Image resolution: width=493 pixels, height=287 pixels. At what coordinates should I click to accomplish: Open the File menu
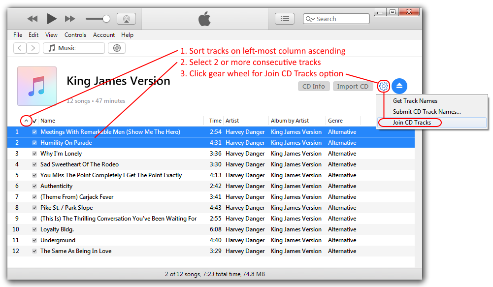(x=18, y=35)
